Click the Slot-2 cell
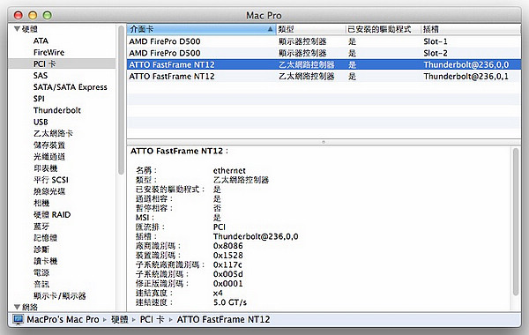 pyautogui.click(x=436, y=53)
